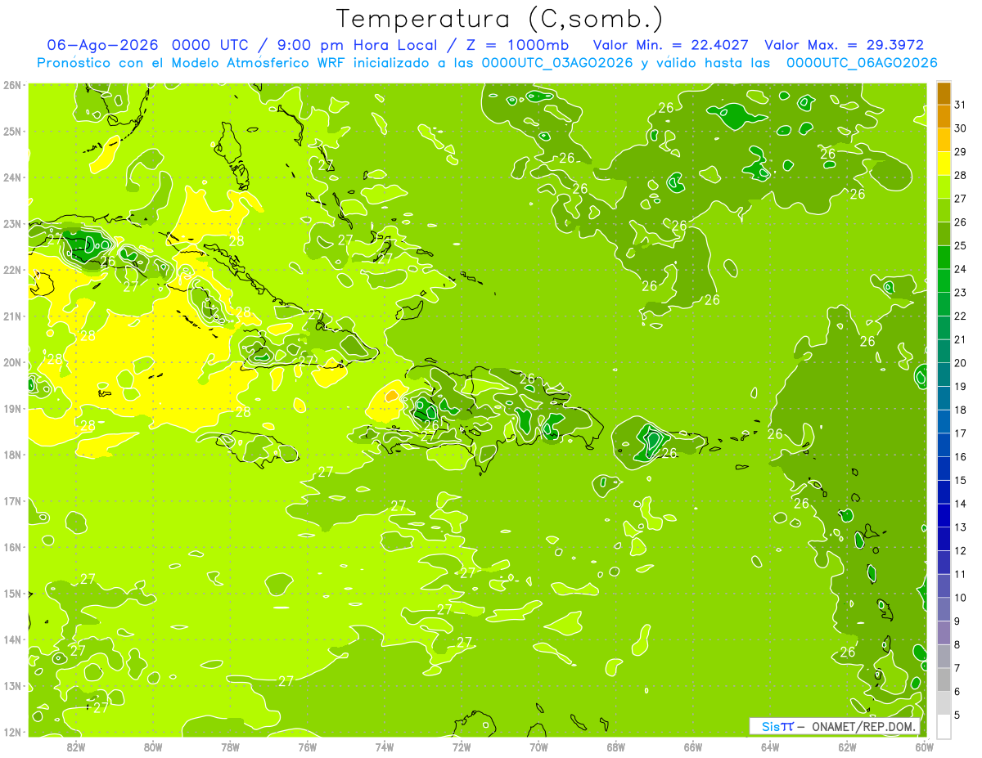Click the '70W' longitude axis label
This screenshot has width=982, height=758.
pyautogui.click(x=538, y=747)
